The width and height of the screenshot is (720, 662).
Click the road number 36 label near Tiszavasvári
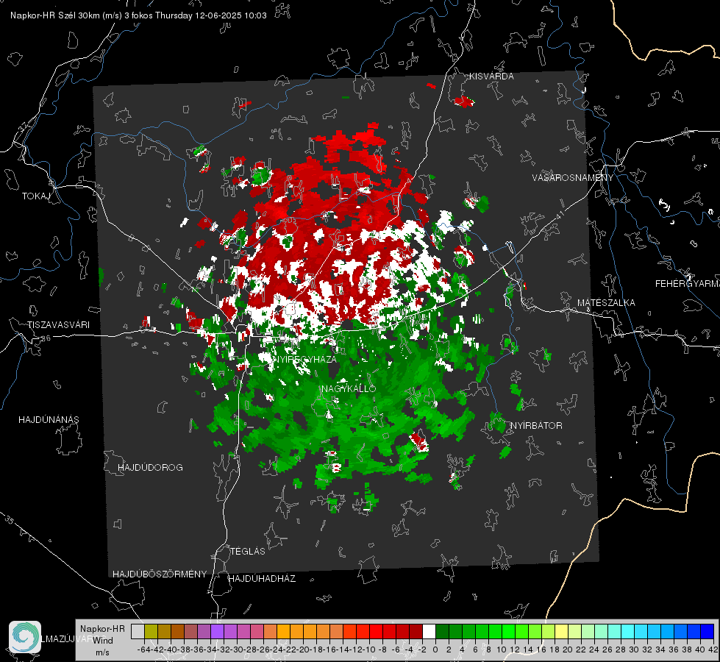coord(46,338)
